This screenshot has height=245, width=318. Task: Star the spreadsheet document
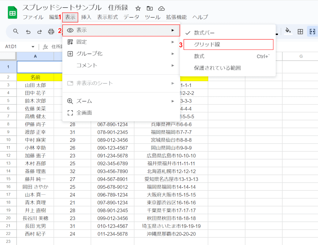click(138, 8)
